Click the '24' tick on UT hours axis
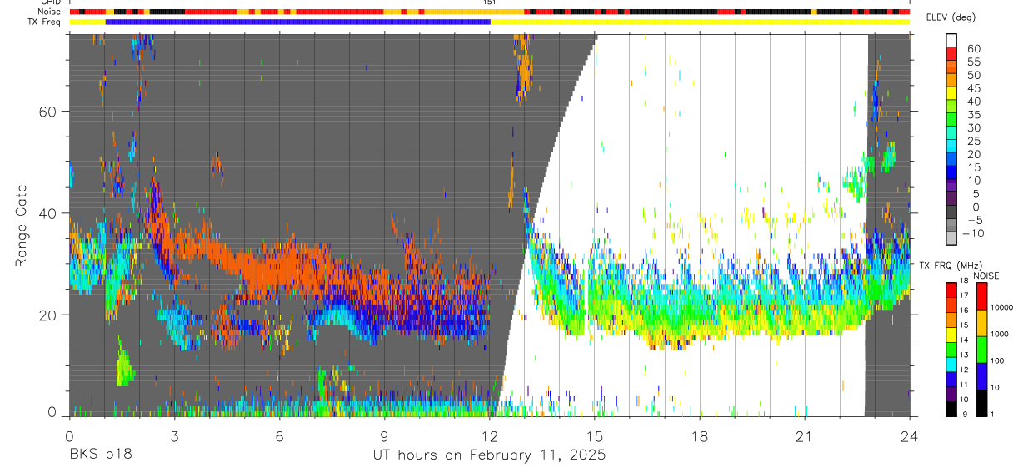The width and height of the screenshot is (1023, 472). point(910,436)
